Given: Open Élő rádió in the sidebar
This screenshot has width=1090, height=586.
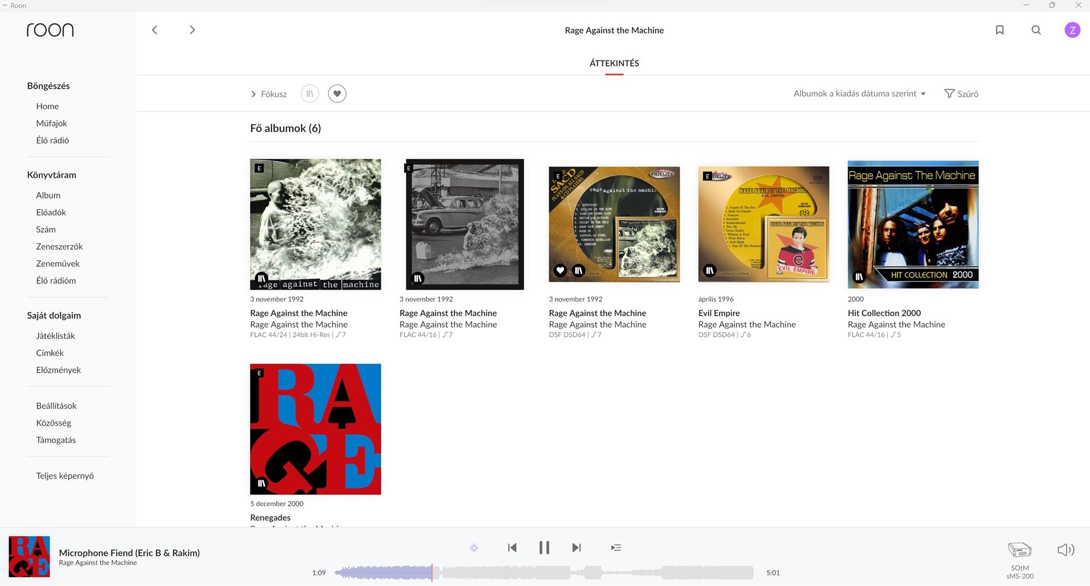Looking at the screenshot, I should (x=52, y=141).
